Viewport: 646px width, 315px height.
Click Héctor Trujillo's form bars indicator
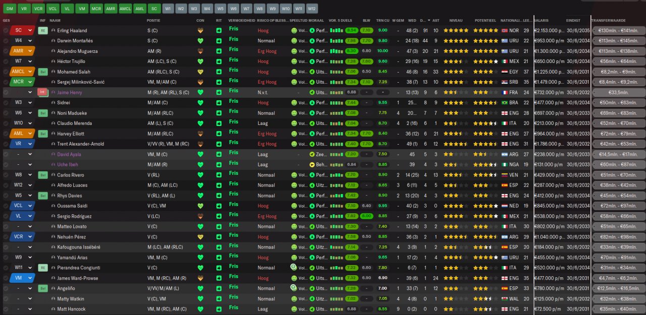tap(336, 61)
